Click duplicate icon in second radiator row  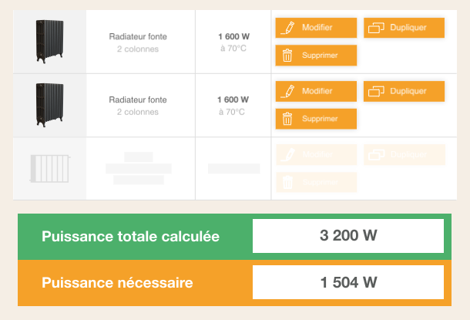377,91
